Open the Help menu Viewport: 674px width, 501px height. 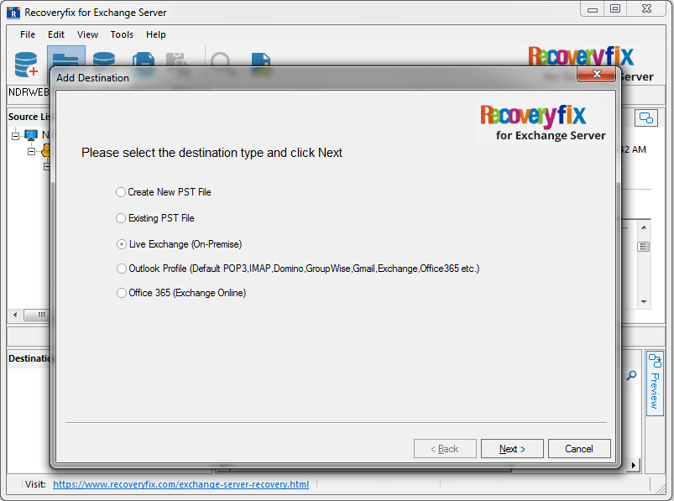coord(155,34)
